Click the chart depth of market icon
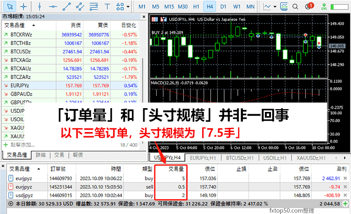Image resolution: width=351 pixels, height=214 pixels. coord(154,19)
